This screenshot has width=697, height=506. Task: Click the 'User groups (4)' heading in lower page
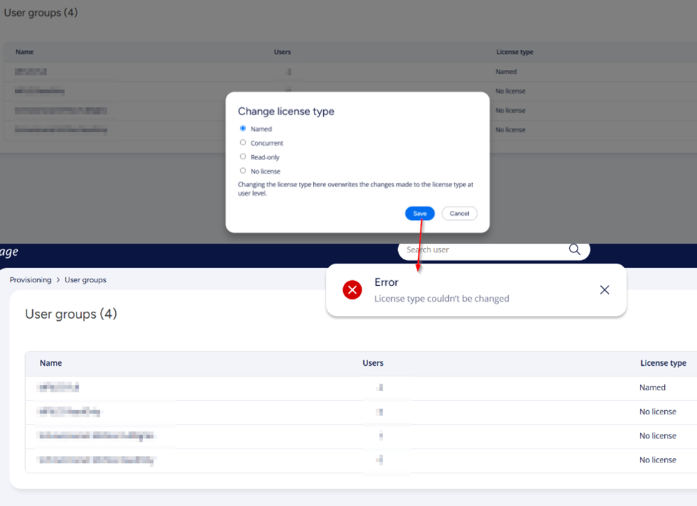(x=71, y=314)
